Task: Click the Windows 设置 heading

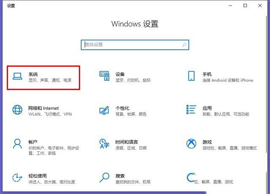Action: (135, 24)
